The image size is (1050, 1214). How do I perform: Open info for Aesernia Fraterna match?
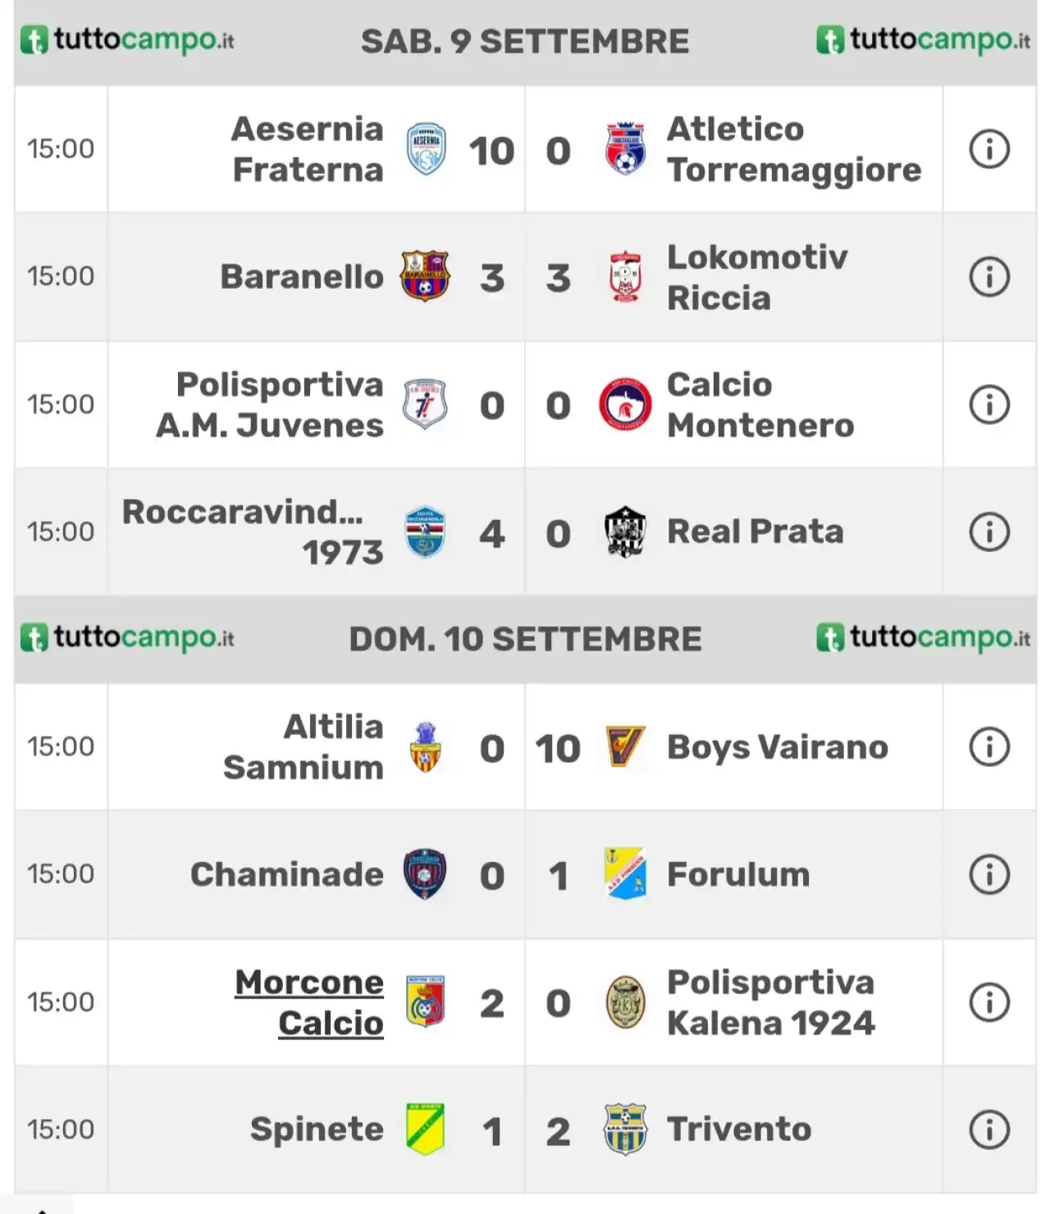[x=989, y=149]
